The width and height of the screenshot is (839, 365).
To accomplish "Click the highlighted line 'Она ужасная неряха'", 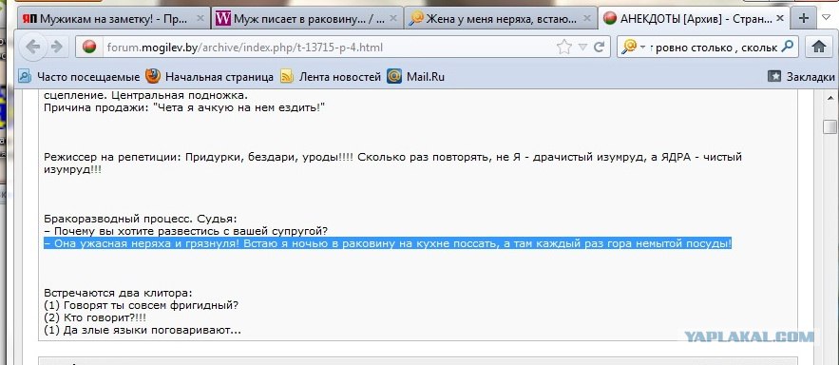I will tap(388, 244).
